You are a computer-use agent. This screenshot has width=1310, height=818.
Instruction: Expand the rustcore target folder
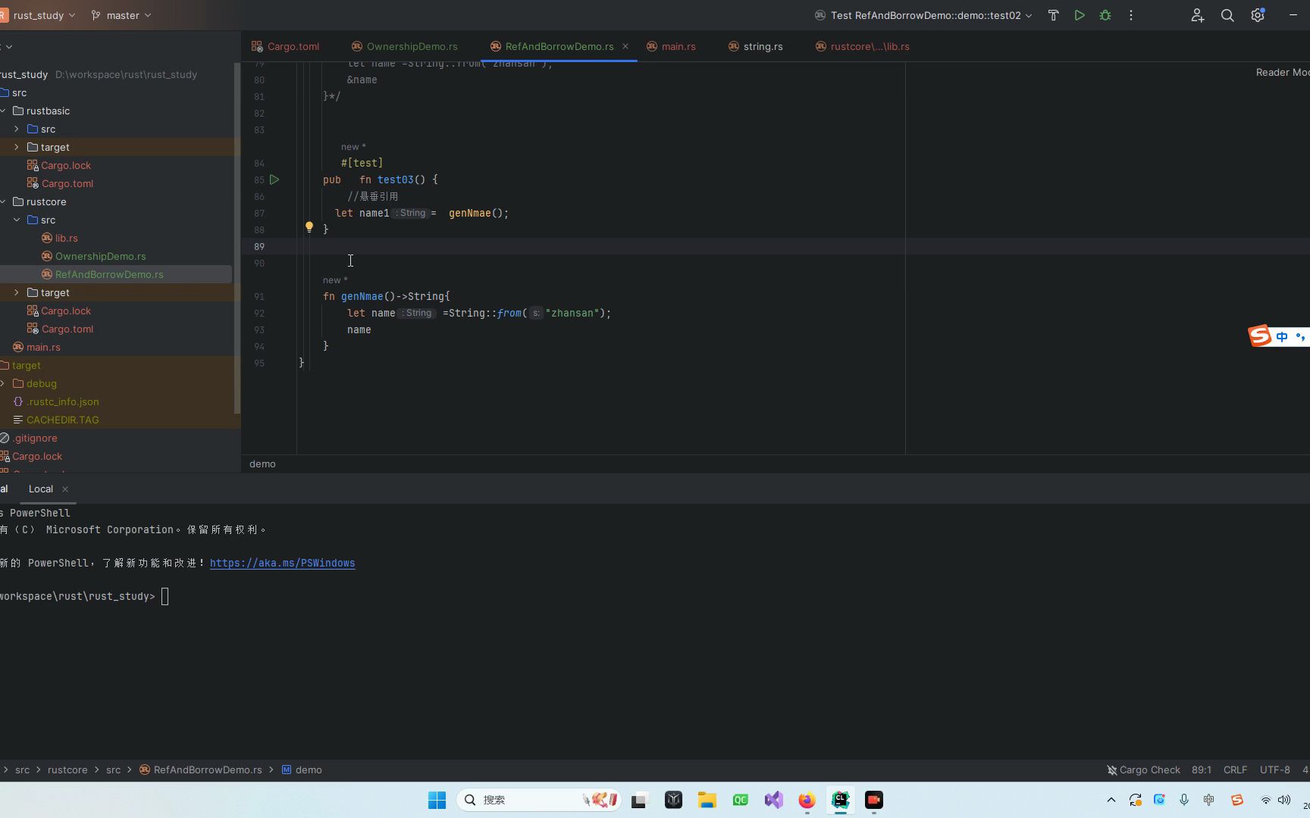17,292
